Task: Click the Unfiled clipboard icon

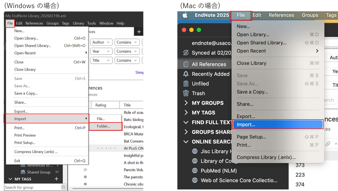Action: (x=186, y=84)
